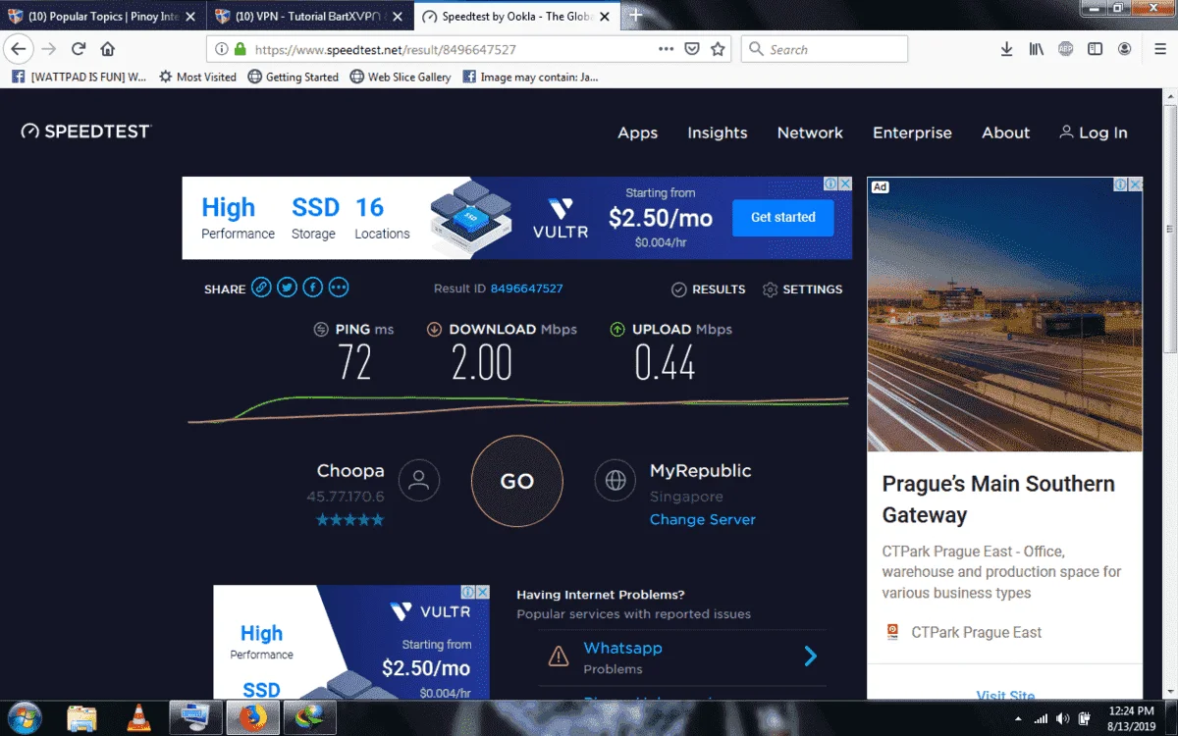Open the About menu item
Viewport: 1178px width, 736px height.
pos(1006,132)
